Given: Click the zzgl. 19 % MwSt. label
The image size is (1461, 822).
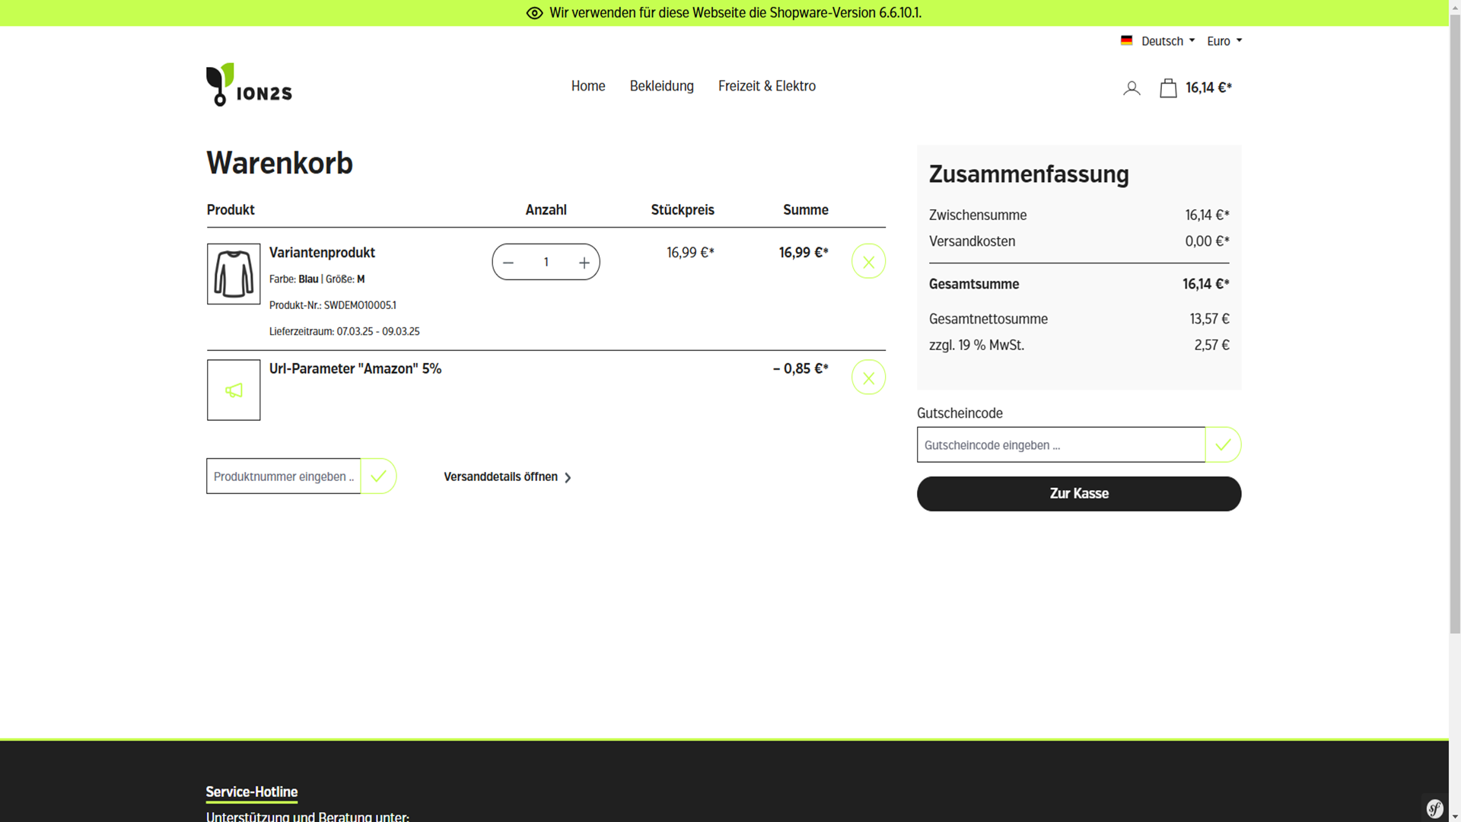Looking at the screenshot, I should (x=976, y=346).
